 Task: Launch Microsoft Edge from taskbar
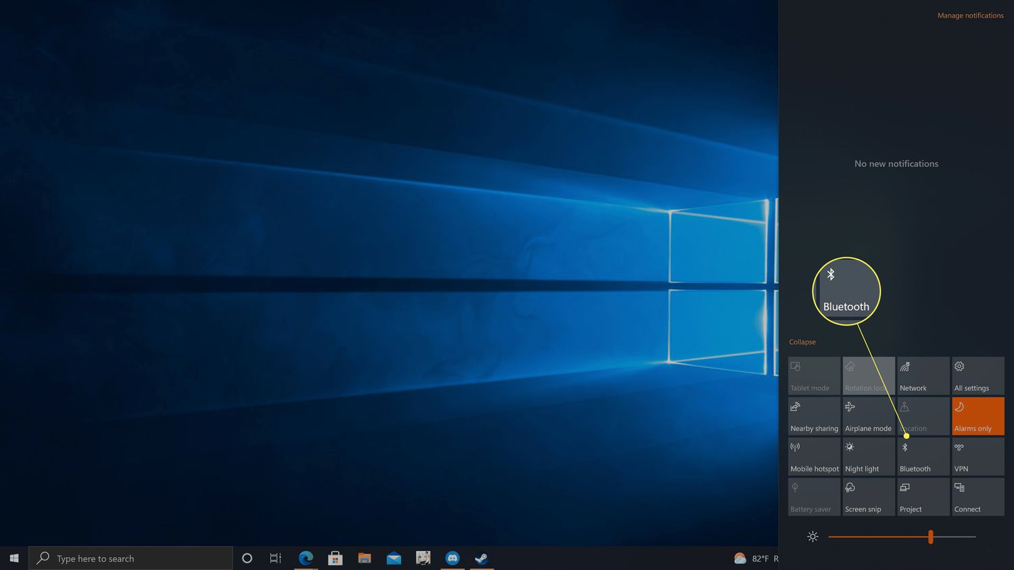[x=306, y=559]
